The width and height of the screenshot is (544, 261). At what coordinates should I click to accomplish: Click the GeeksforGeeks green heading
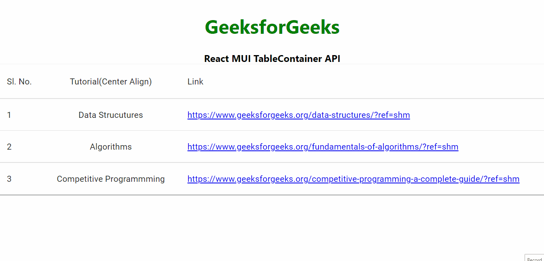pyautogui.click(x=272, y=27)
